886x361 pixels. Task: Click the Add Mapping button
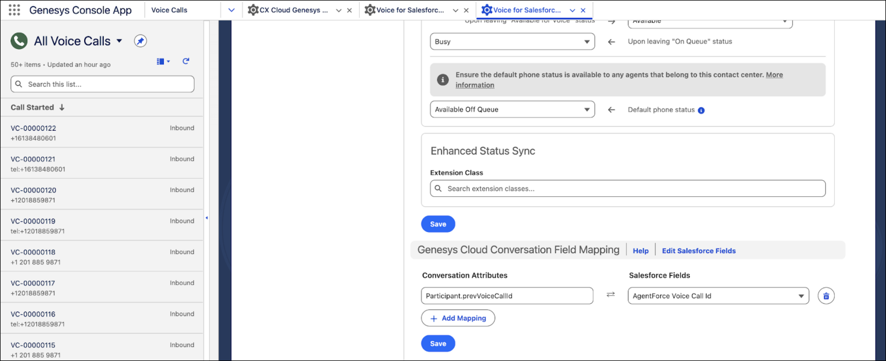(x=458, y=318)
